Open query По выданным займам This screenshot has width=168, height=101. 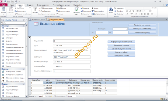(13, 72)
